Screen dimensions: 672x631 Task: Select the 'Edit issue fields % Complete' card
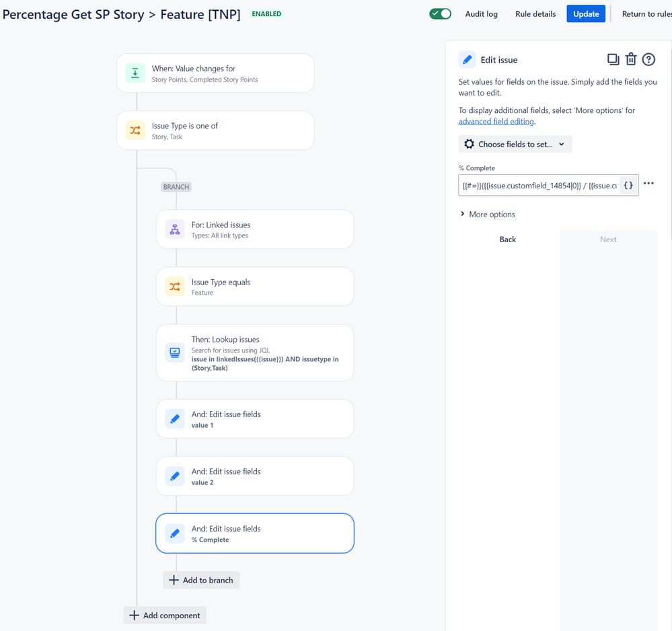pos(255,533)
